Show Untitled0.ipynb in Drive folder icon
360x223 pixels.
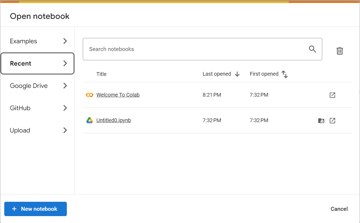321,121
